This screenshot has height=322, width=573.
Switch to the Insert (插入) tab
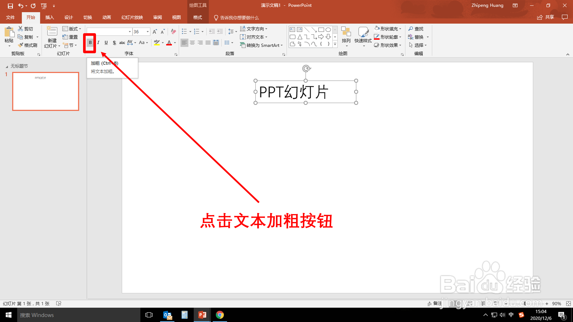50,17
